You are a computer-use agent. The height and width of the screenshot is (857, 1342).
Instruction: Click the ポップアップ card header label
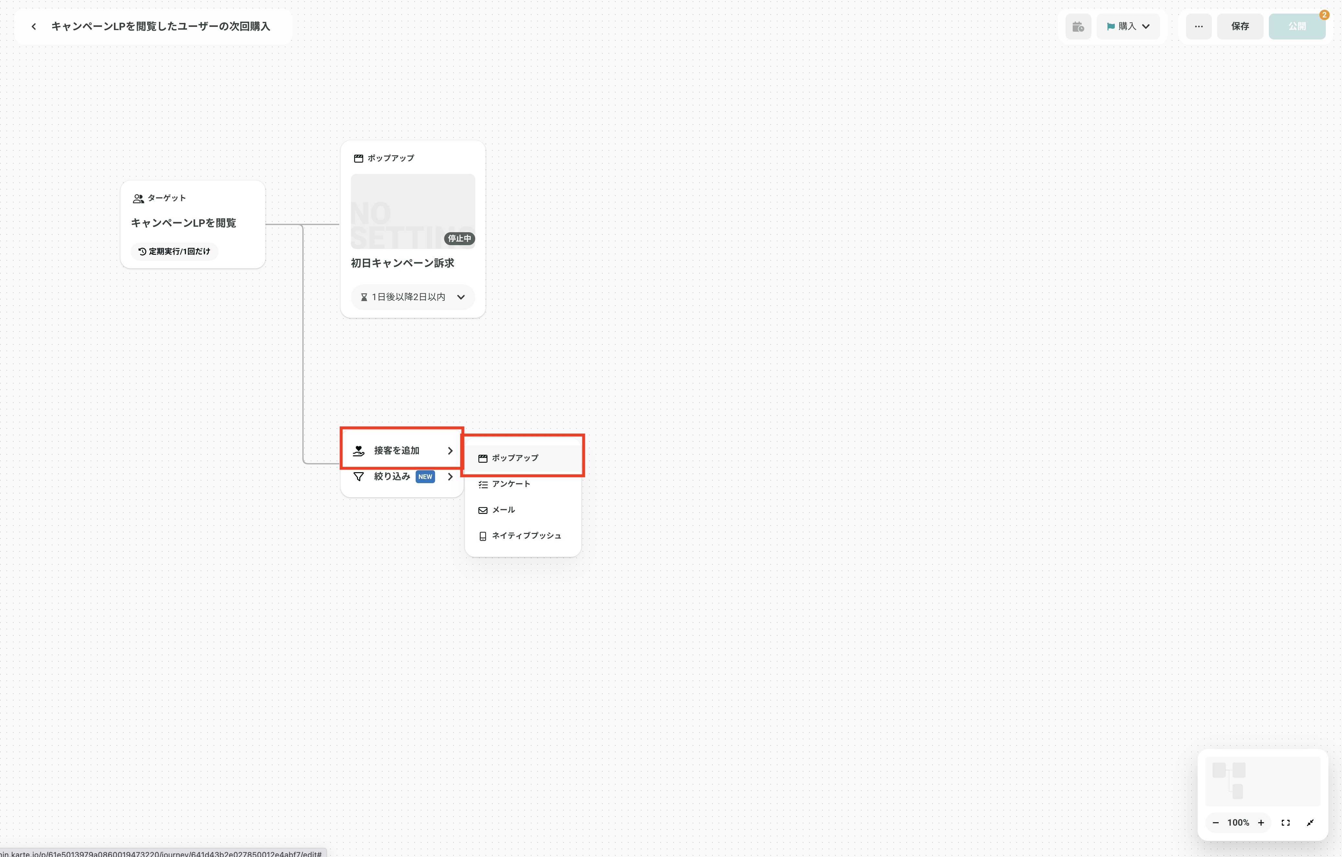(x=391, y=158)
